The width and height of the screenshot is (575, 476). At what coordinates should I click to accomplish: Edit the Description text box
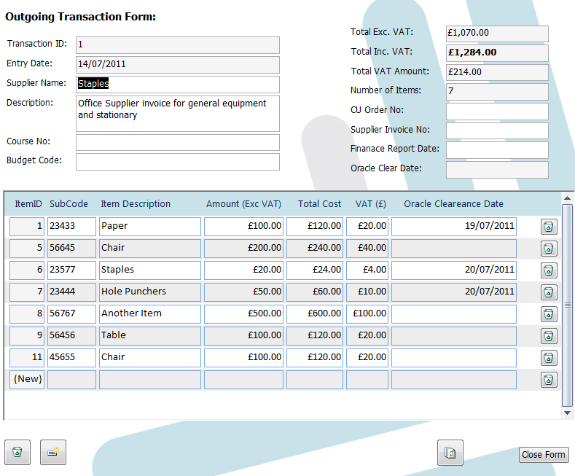coord(178,114)
